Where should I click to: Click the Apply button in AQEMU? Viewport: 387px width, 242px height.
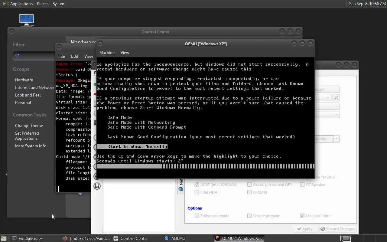(305, 229)
